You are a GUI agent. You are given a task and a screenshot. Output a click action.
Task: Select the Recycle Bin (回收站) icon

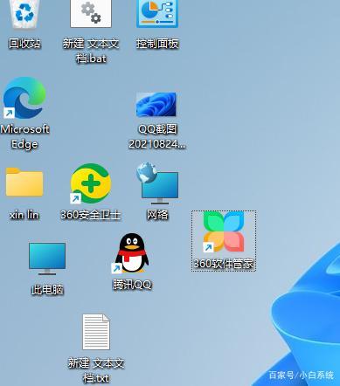coord(24,14)
